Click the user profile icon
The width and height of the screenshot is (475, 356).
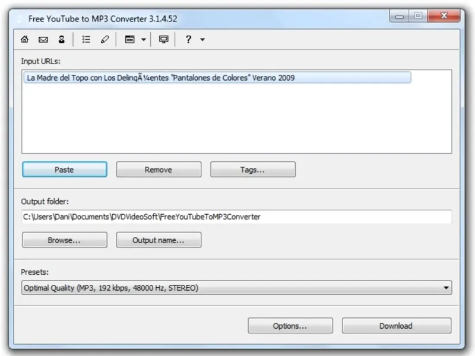(62, 39)
